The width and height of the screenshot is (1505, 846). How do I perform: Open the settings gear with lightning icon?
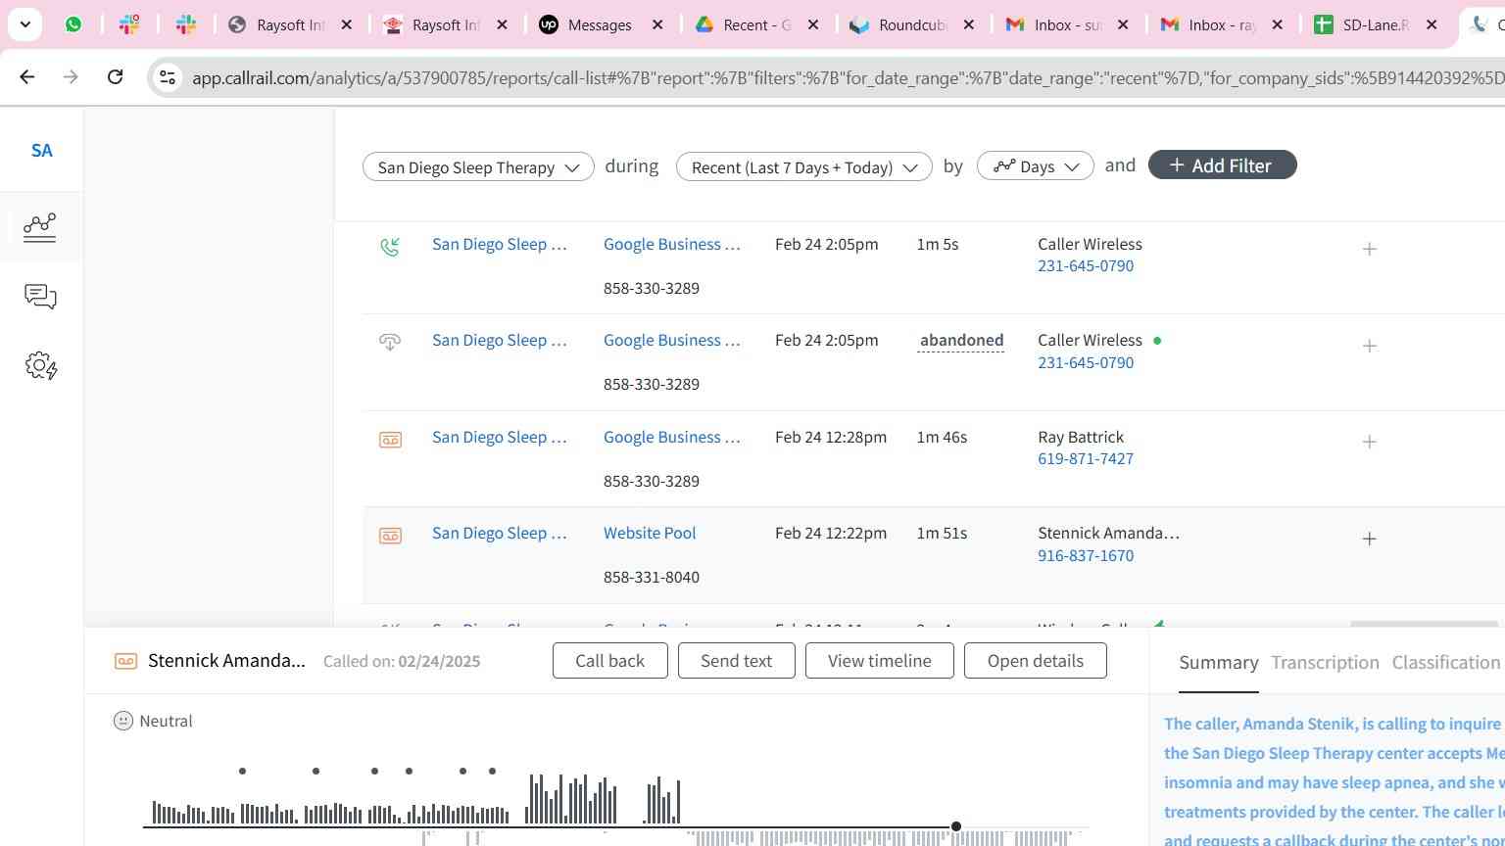coord(41,366)
